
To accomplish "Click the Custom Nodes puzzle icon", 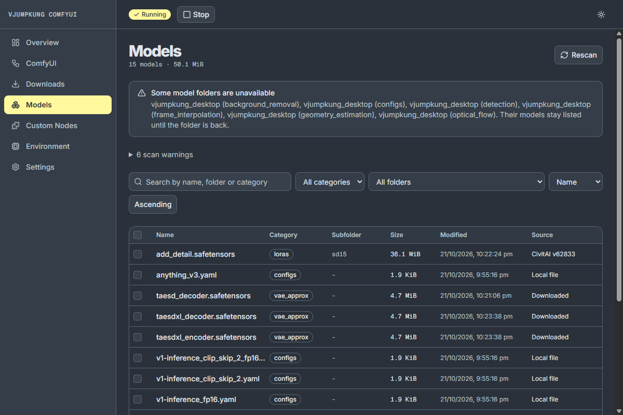I will pos(16,126).
